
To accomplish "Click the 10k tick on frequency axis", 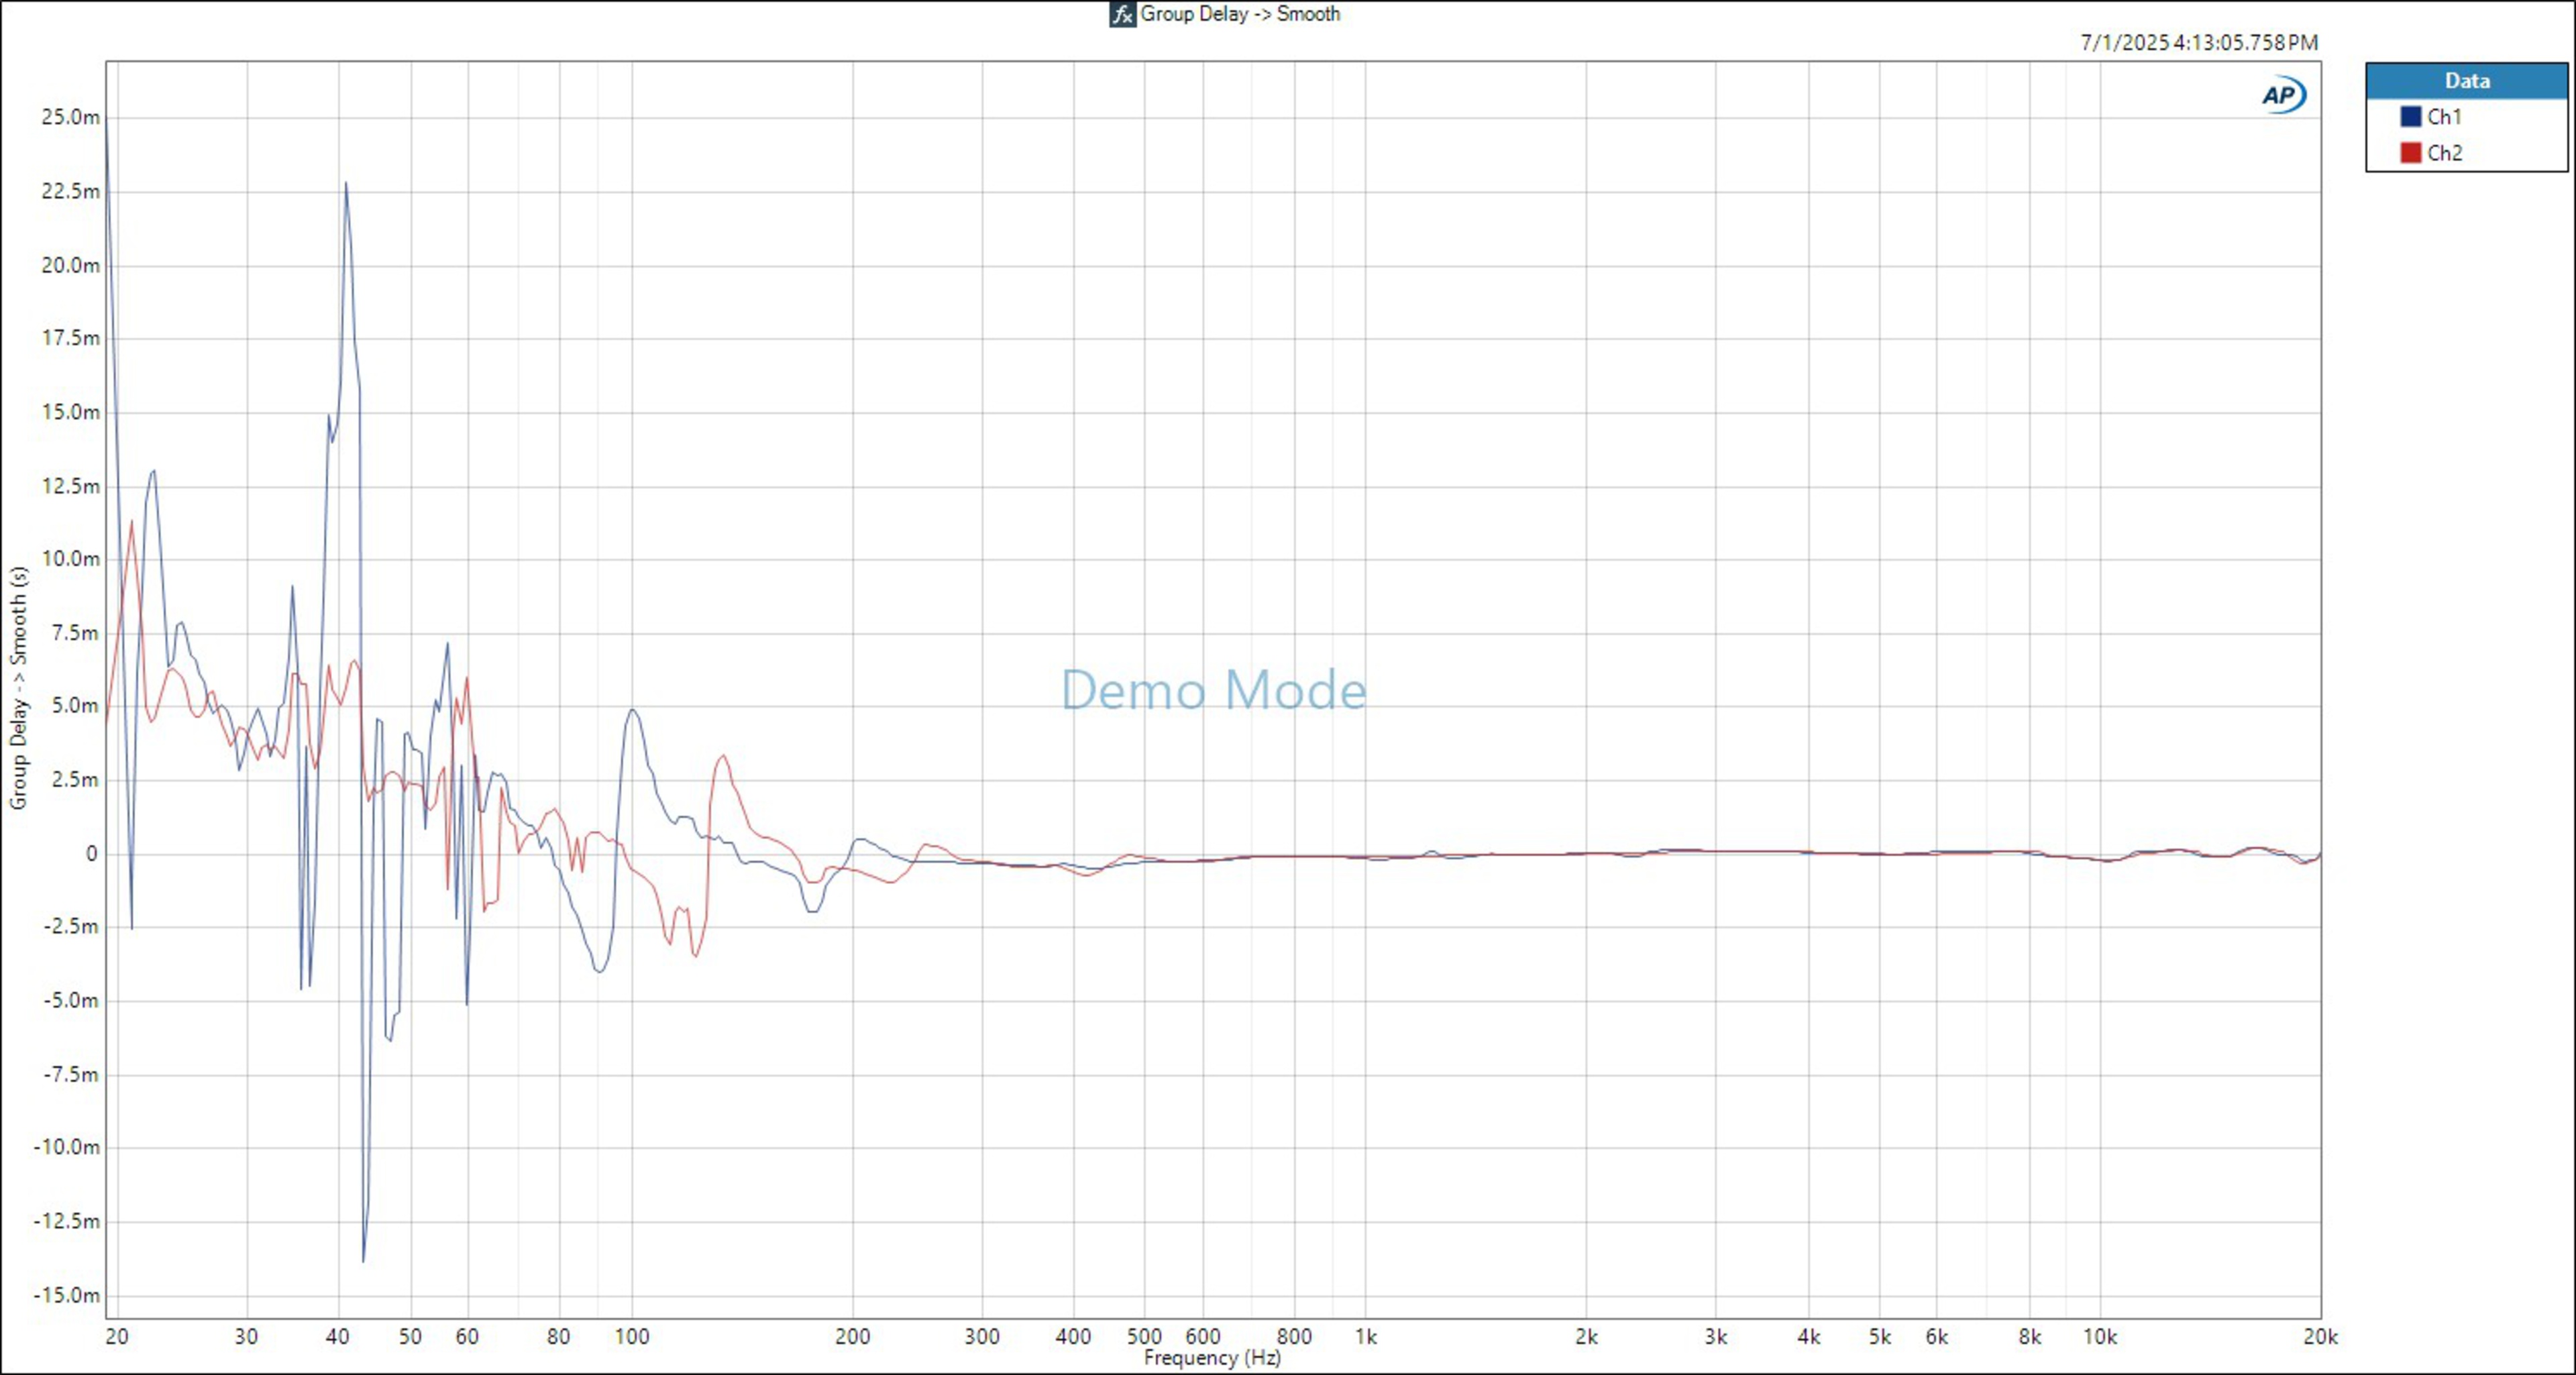I will 2099,1337.
